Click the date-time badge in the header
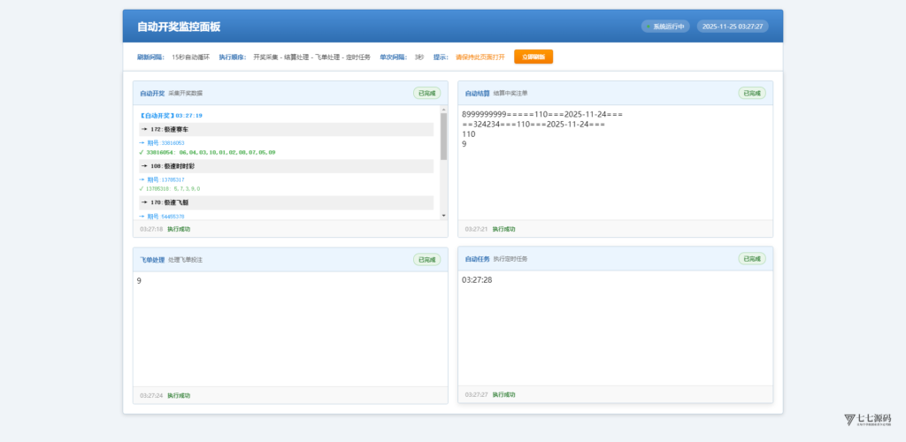Screen dimensions: 906x442 coord(733,27)
